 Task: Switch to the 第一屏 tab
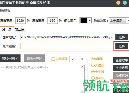(x=7, y=29)
